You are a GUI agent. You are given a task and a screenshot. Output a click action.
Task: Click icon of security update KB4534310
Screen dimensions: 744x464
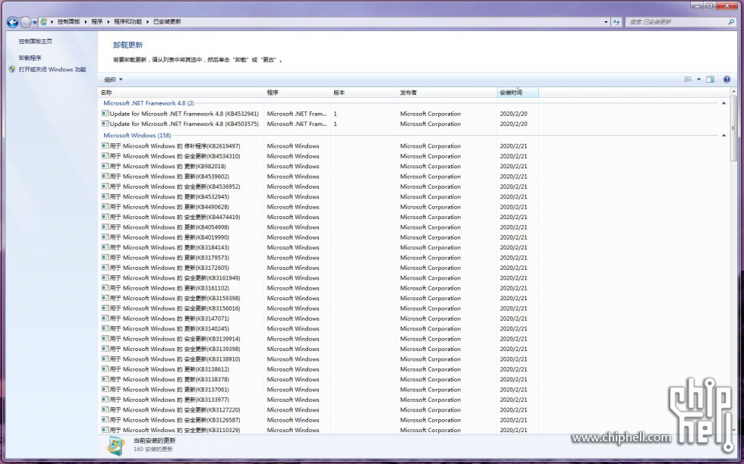pyautogui.click(x=105, y=156)
